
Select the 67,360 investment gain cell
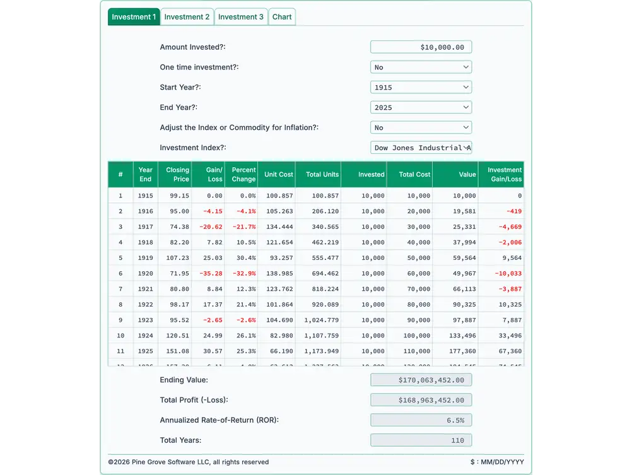[x=501, y=351]
